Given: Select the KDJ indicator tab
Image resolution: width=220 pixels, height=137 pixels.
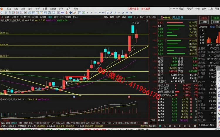Looking at the screenshot, I should click(98, 123).
